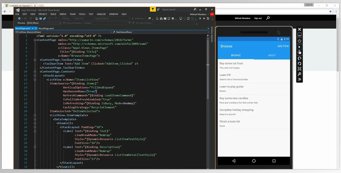Open the Process N/A Mono dropdown
The width and height of the screenshot is (341, 173).
coord(44,23)
